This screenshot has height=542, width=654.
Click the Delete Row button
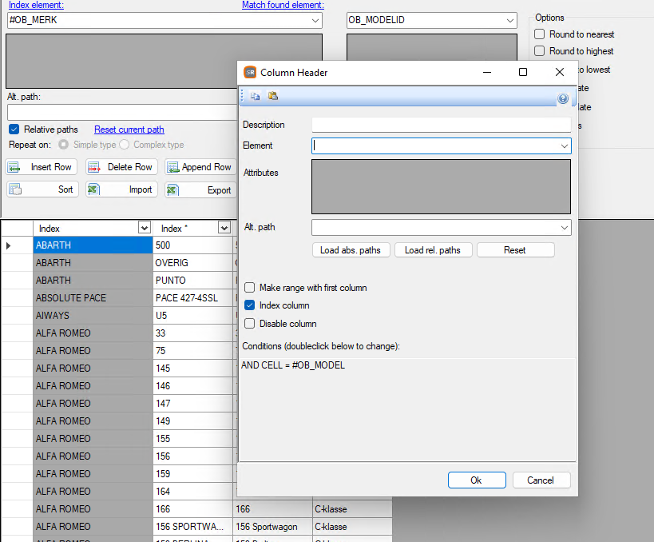[122, 167]
